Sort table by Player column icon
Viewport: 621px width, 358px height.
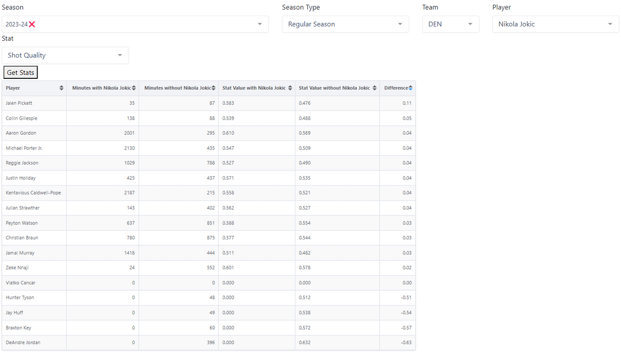(62, 88)
